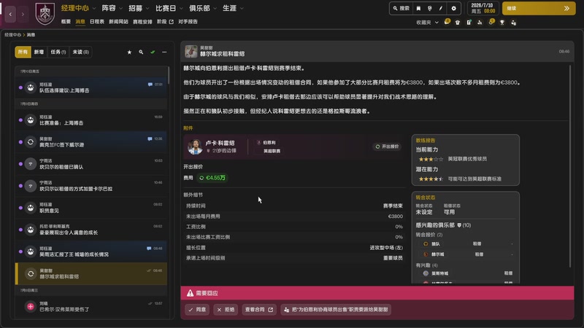Switch to the 概要 overview tab
The image size is (584, 328).
click(x=66, y=22)
